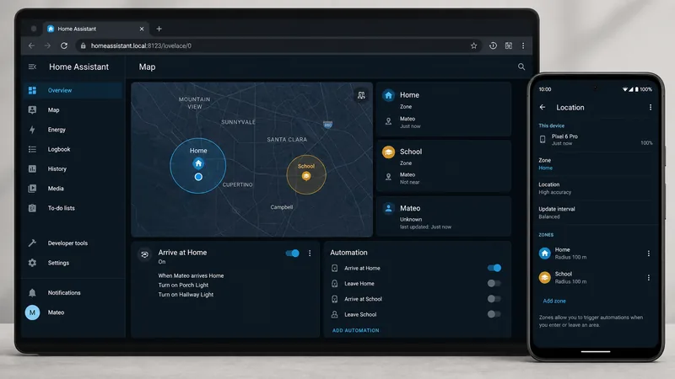Open Arrive at Home card overflow menu
This screenshot has width=675, height=379.
(x=310, y=254)
